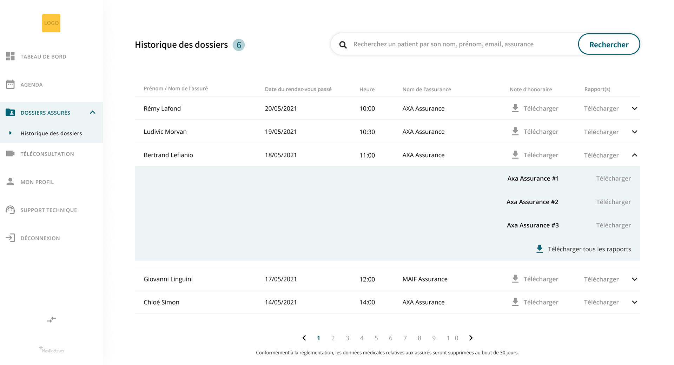Expand reports for Ludivic Morvan
This screenshot has height=365, width=674.
(x=635, y=132)
